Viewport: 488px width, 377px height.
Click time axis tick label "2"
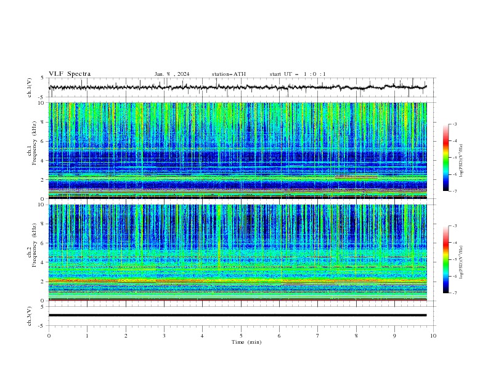tap(126, 336)
